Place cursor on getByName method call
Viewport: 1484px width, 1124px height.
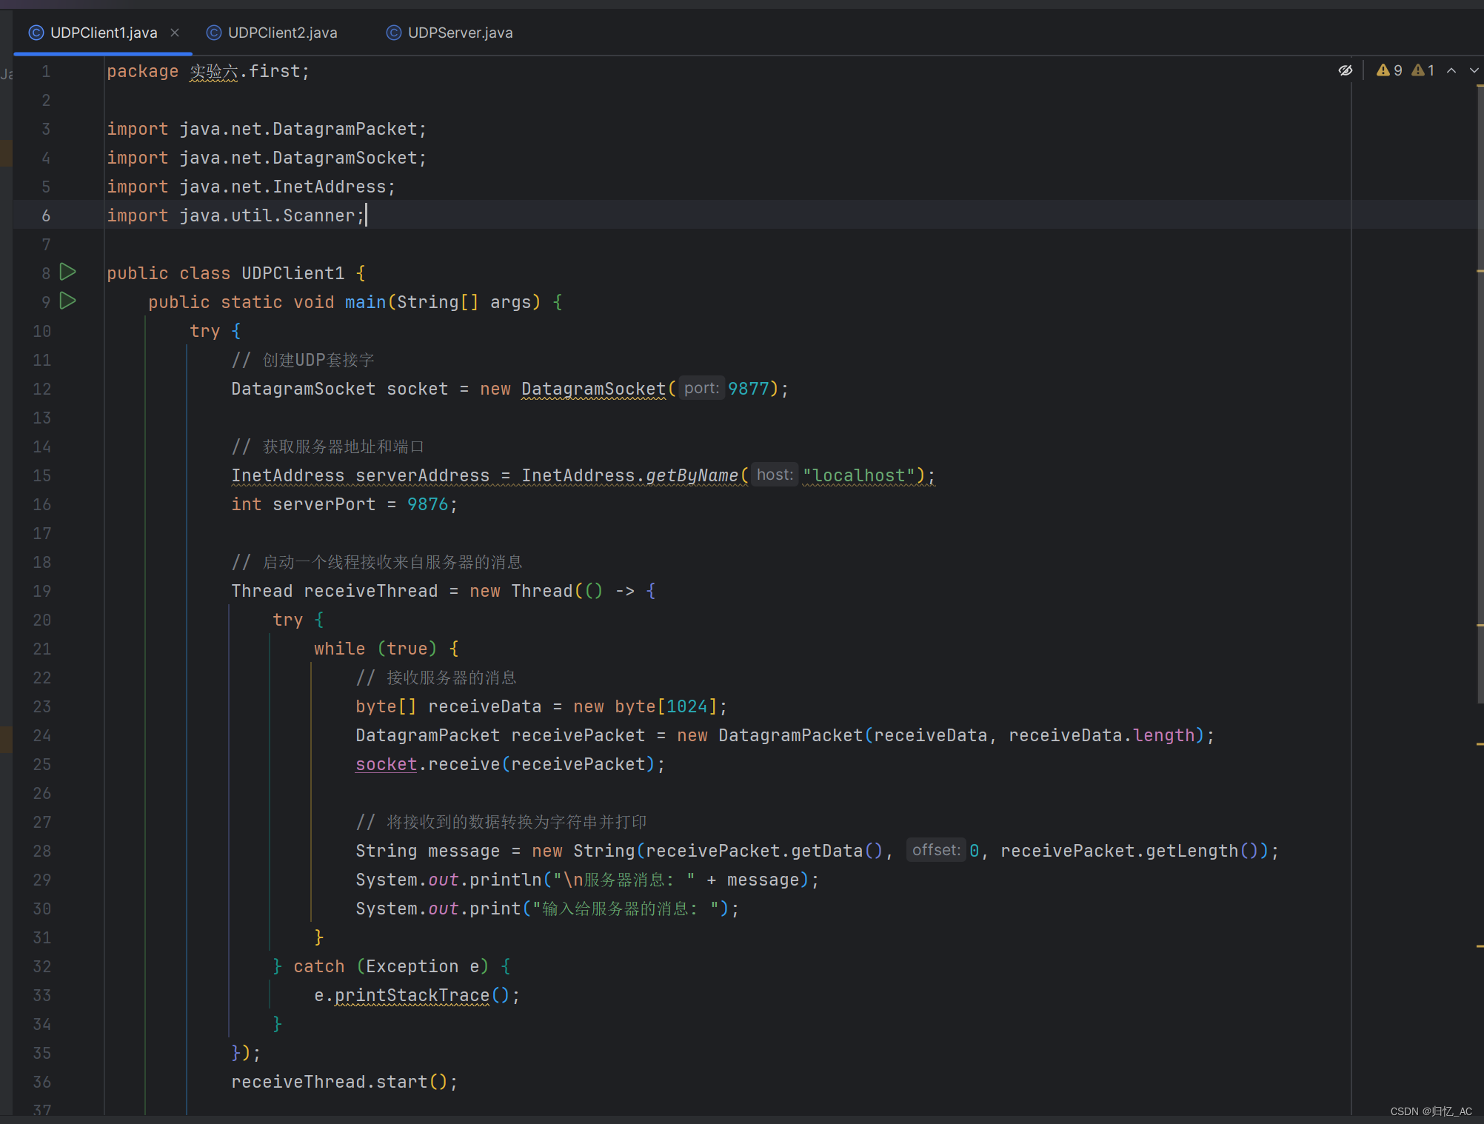[692, 475]
